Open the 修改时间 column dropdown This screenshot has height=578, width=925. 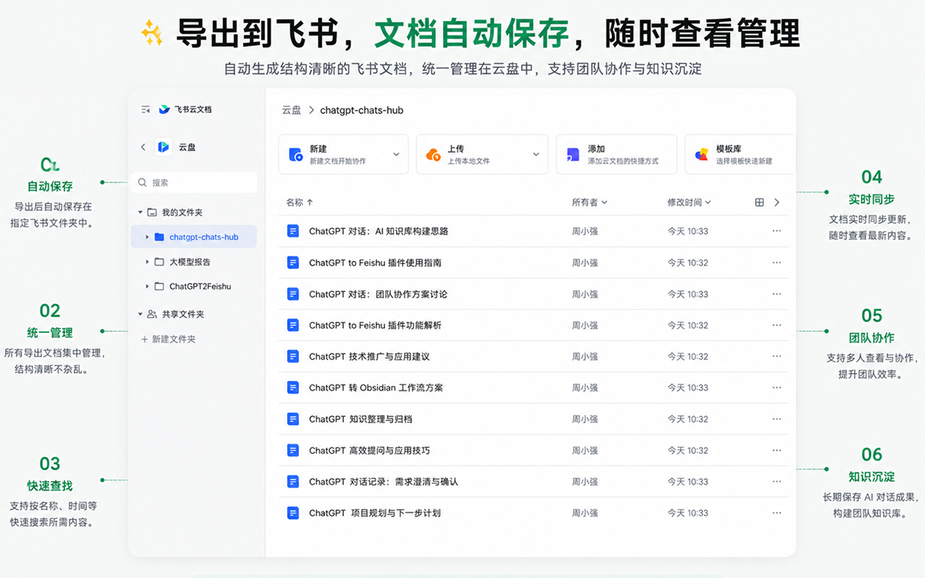(x=689, y=202)
